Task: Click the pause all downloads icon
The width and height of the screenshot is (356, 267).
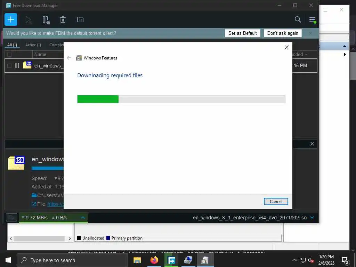Action: pyautogui.click(x=46, y=20)
